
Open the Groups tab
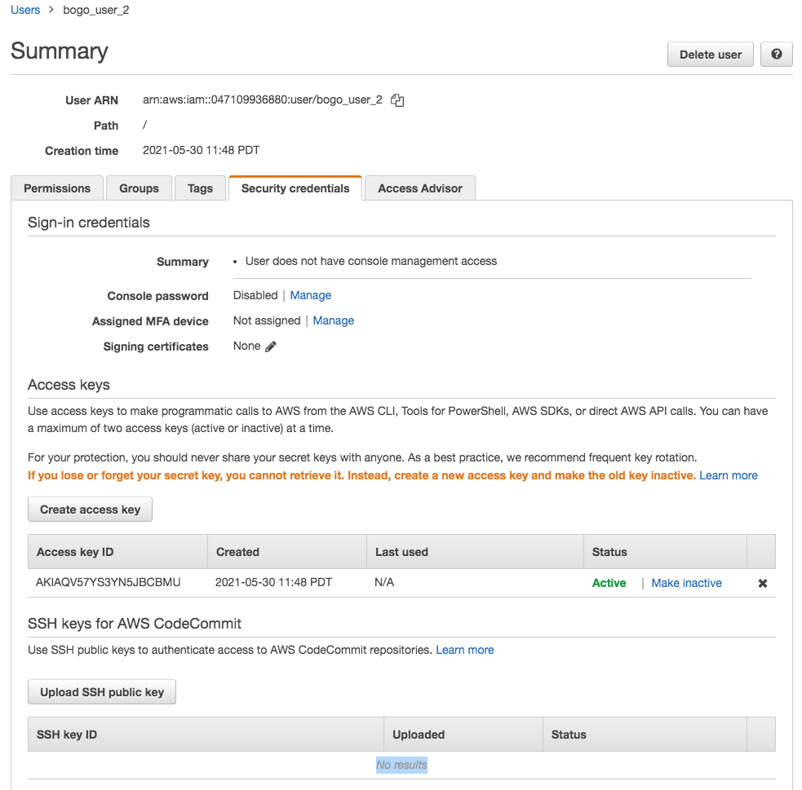[x=139, y=188]
